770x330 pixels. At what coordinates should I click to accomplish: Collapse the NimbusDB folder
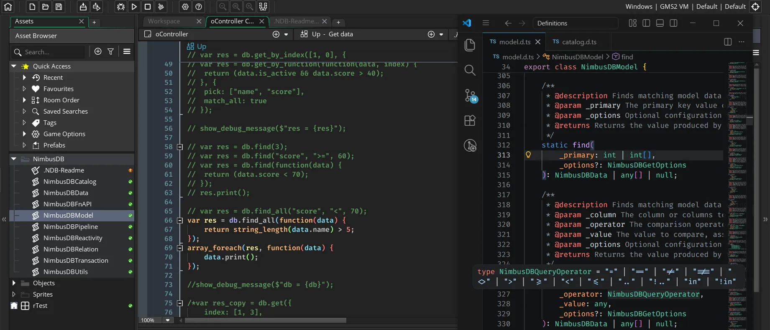14,159
